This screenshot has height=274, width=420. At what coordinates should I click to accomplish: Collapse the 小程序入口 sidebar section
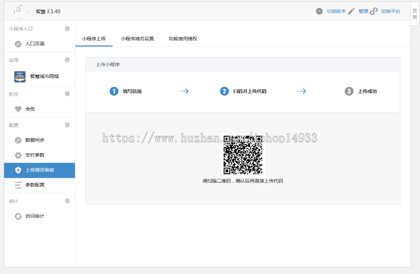point(67,28)
